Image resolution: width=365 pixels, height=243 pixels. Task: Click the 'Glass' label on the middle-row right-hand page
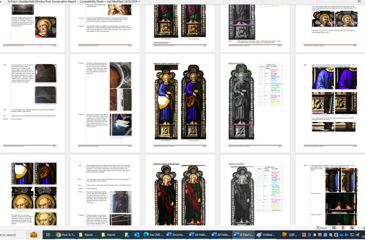[x=305, y=65]
